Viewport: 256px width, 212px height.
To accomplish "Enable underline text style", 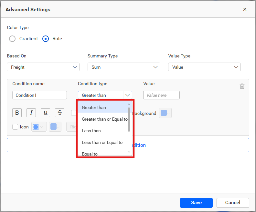I will point(45,113).
